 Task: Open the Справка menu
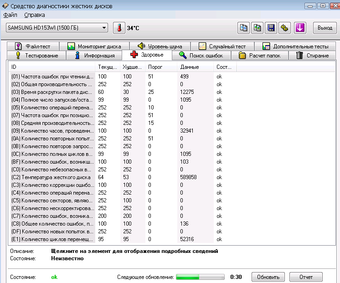point(35,15)
